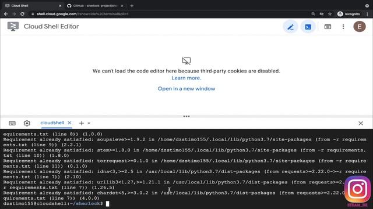Select the cloudshell terminal tab
The width and height of the screenshot is (373, 209).
click(x=52, y=122)
